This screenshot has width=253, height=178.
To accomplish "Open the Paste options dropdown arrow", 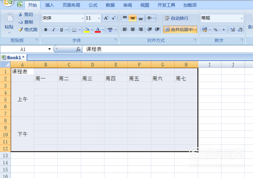I will (9, 33).
